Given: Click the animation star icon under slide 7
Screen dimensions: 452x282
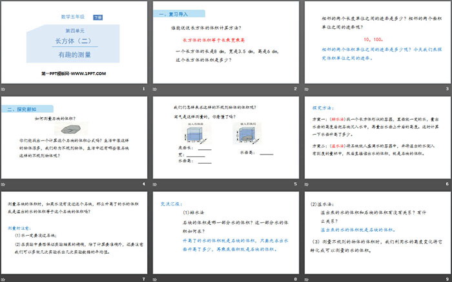Looking at the screenshot, I should 3,279.
